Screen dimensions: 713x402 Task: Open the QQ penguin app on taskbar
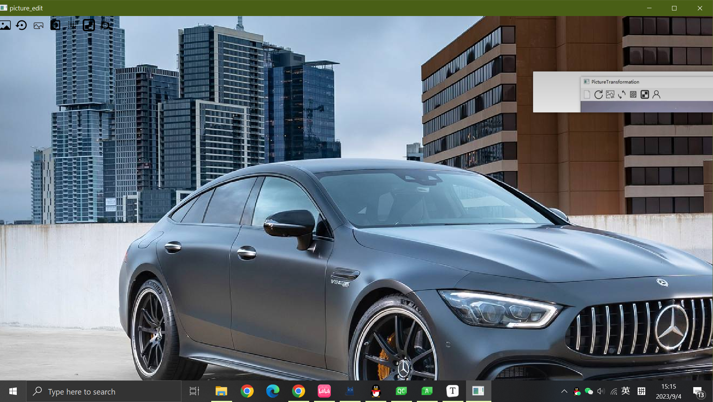pos(376,391)
